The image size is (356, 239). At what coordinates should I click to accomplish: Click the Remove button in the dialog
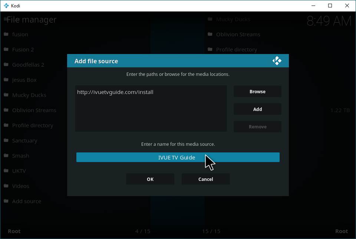point(257,127)
